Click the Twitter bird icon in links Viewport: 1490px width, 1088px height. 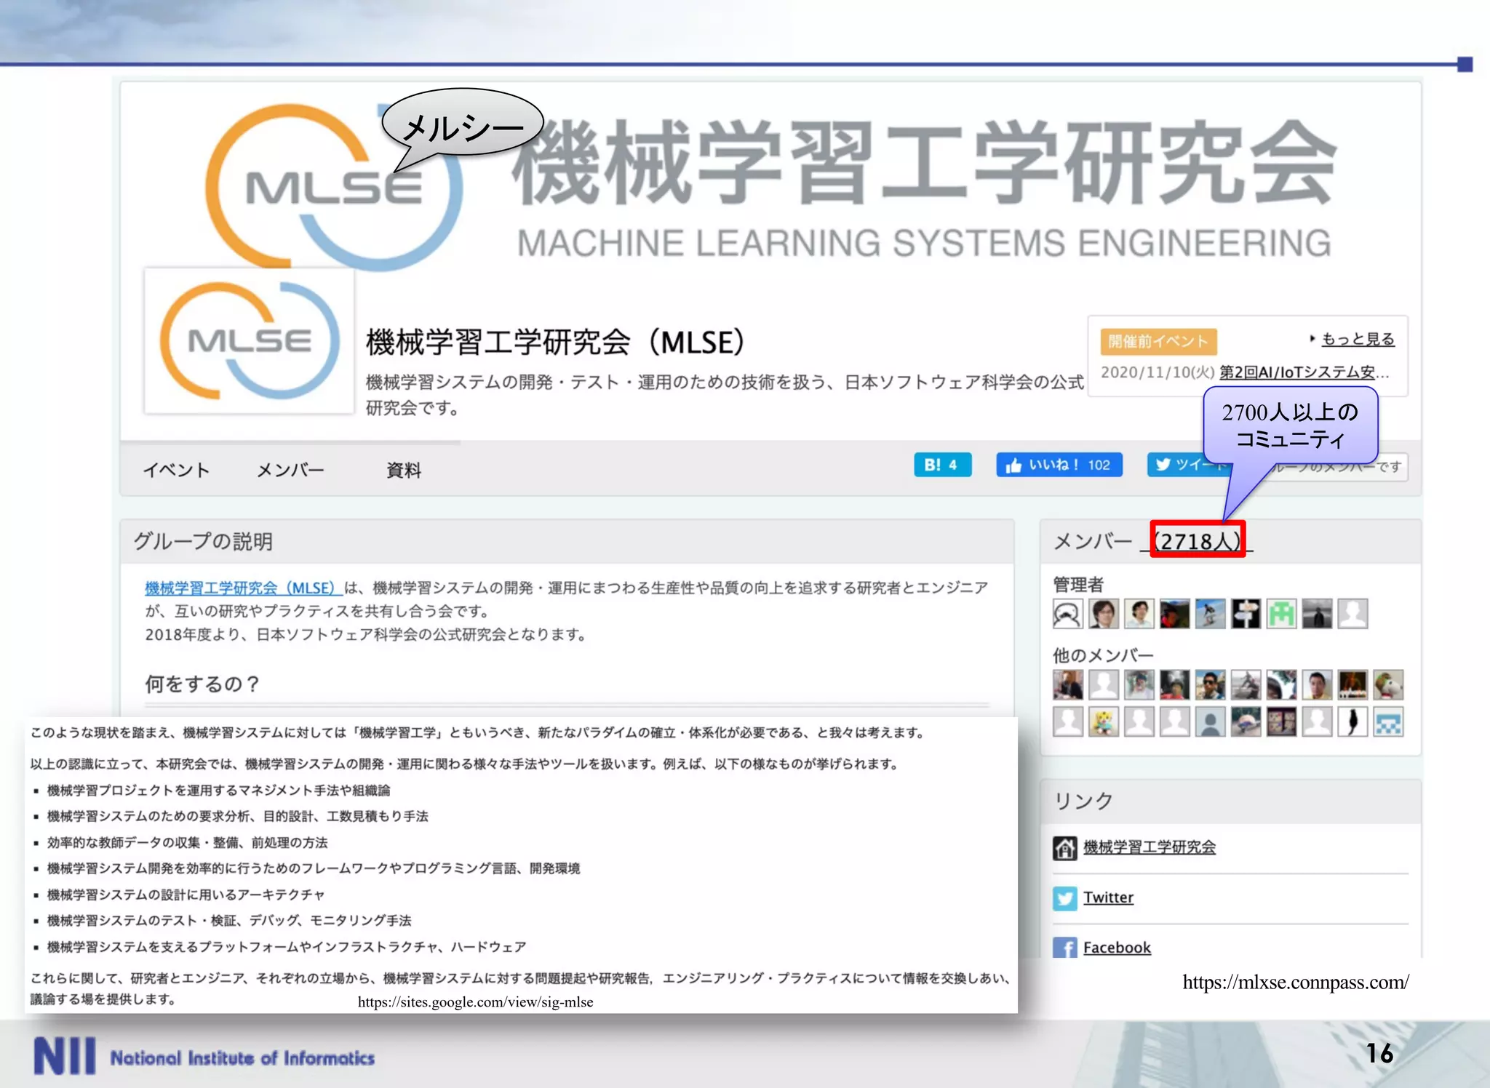pyautogui.click(x=1065, y=898)
